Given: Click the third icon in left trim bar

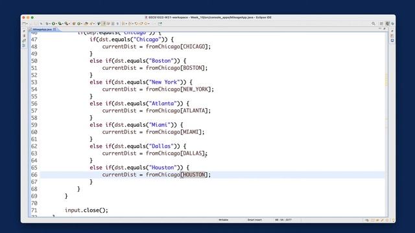Looking at the screenshot, I should point(24,41).
